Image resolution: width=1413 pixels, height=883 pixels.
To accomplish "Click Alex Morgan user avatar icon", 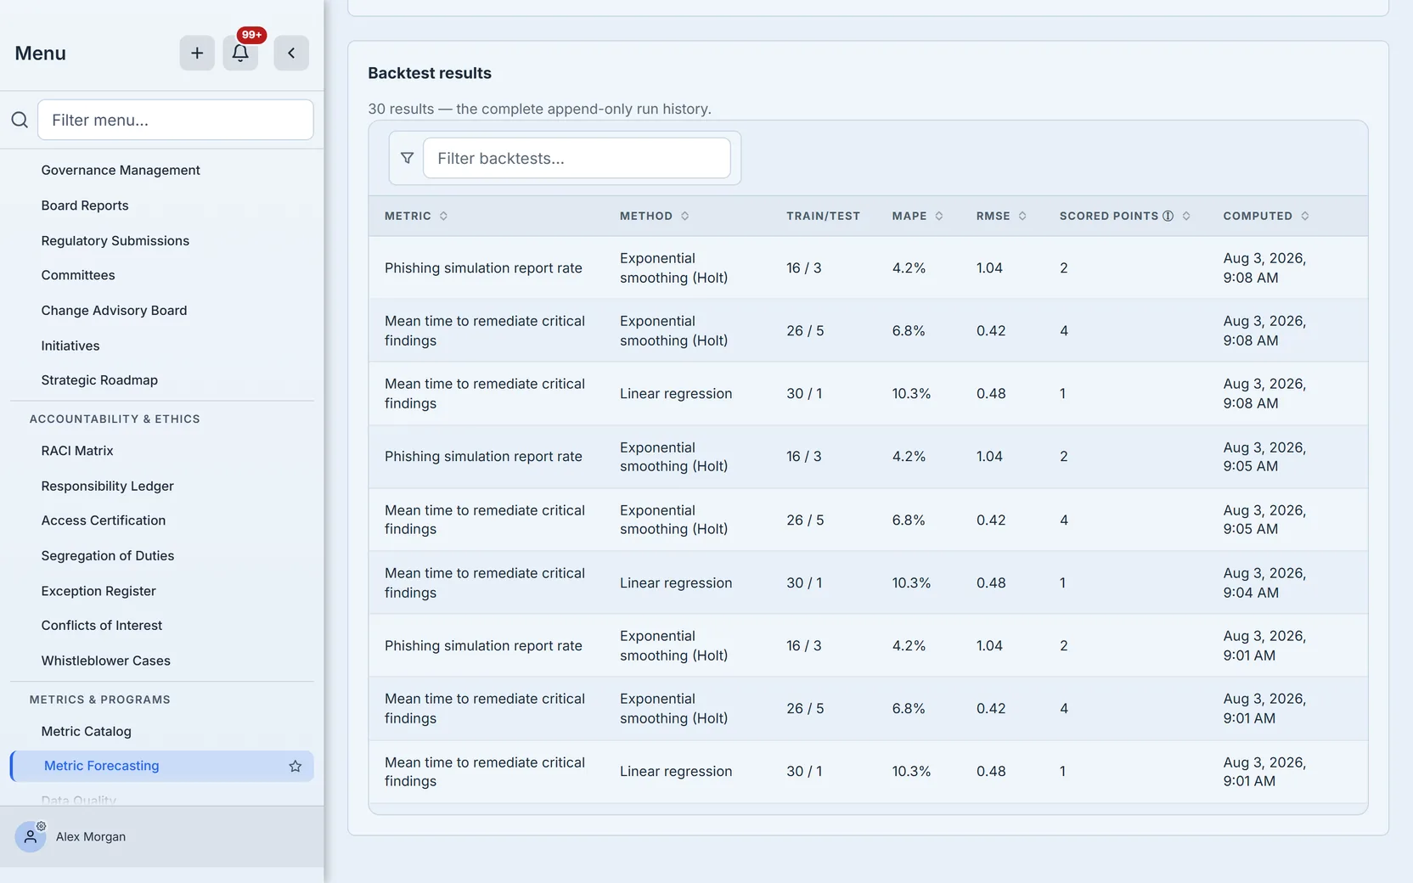I will (x=31, y=836).
